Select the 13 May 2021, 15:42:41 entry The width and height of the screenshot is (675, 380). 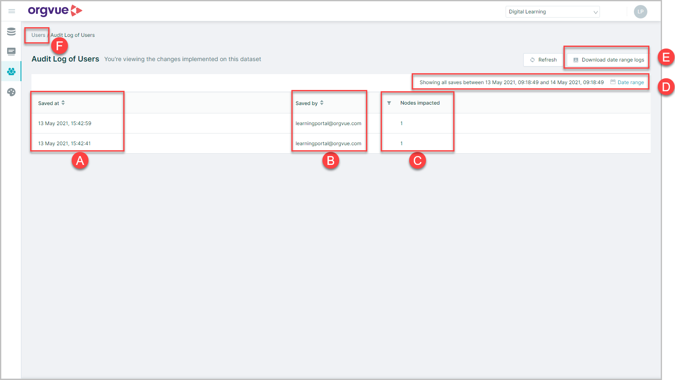[x=65, y=144]
